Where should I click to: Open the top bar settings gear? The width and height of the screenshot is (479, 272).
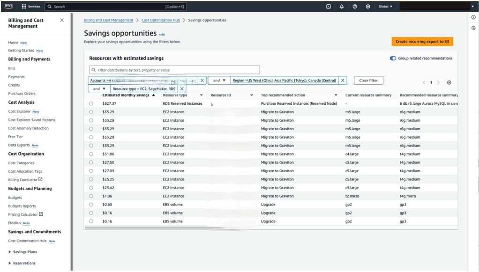click(x=368, y=7)
